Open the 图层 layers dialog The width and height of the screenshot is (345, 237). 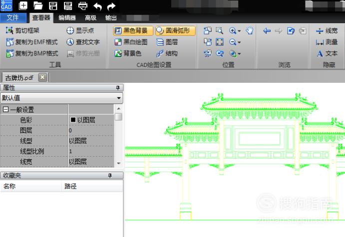(167, 42)
